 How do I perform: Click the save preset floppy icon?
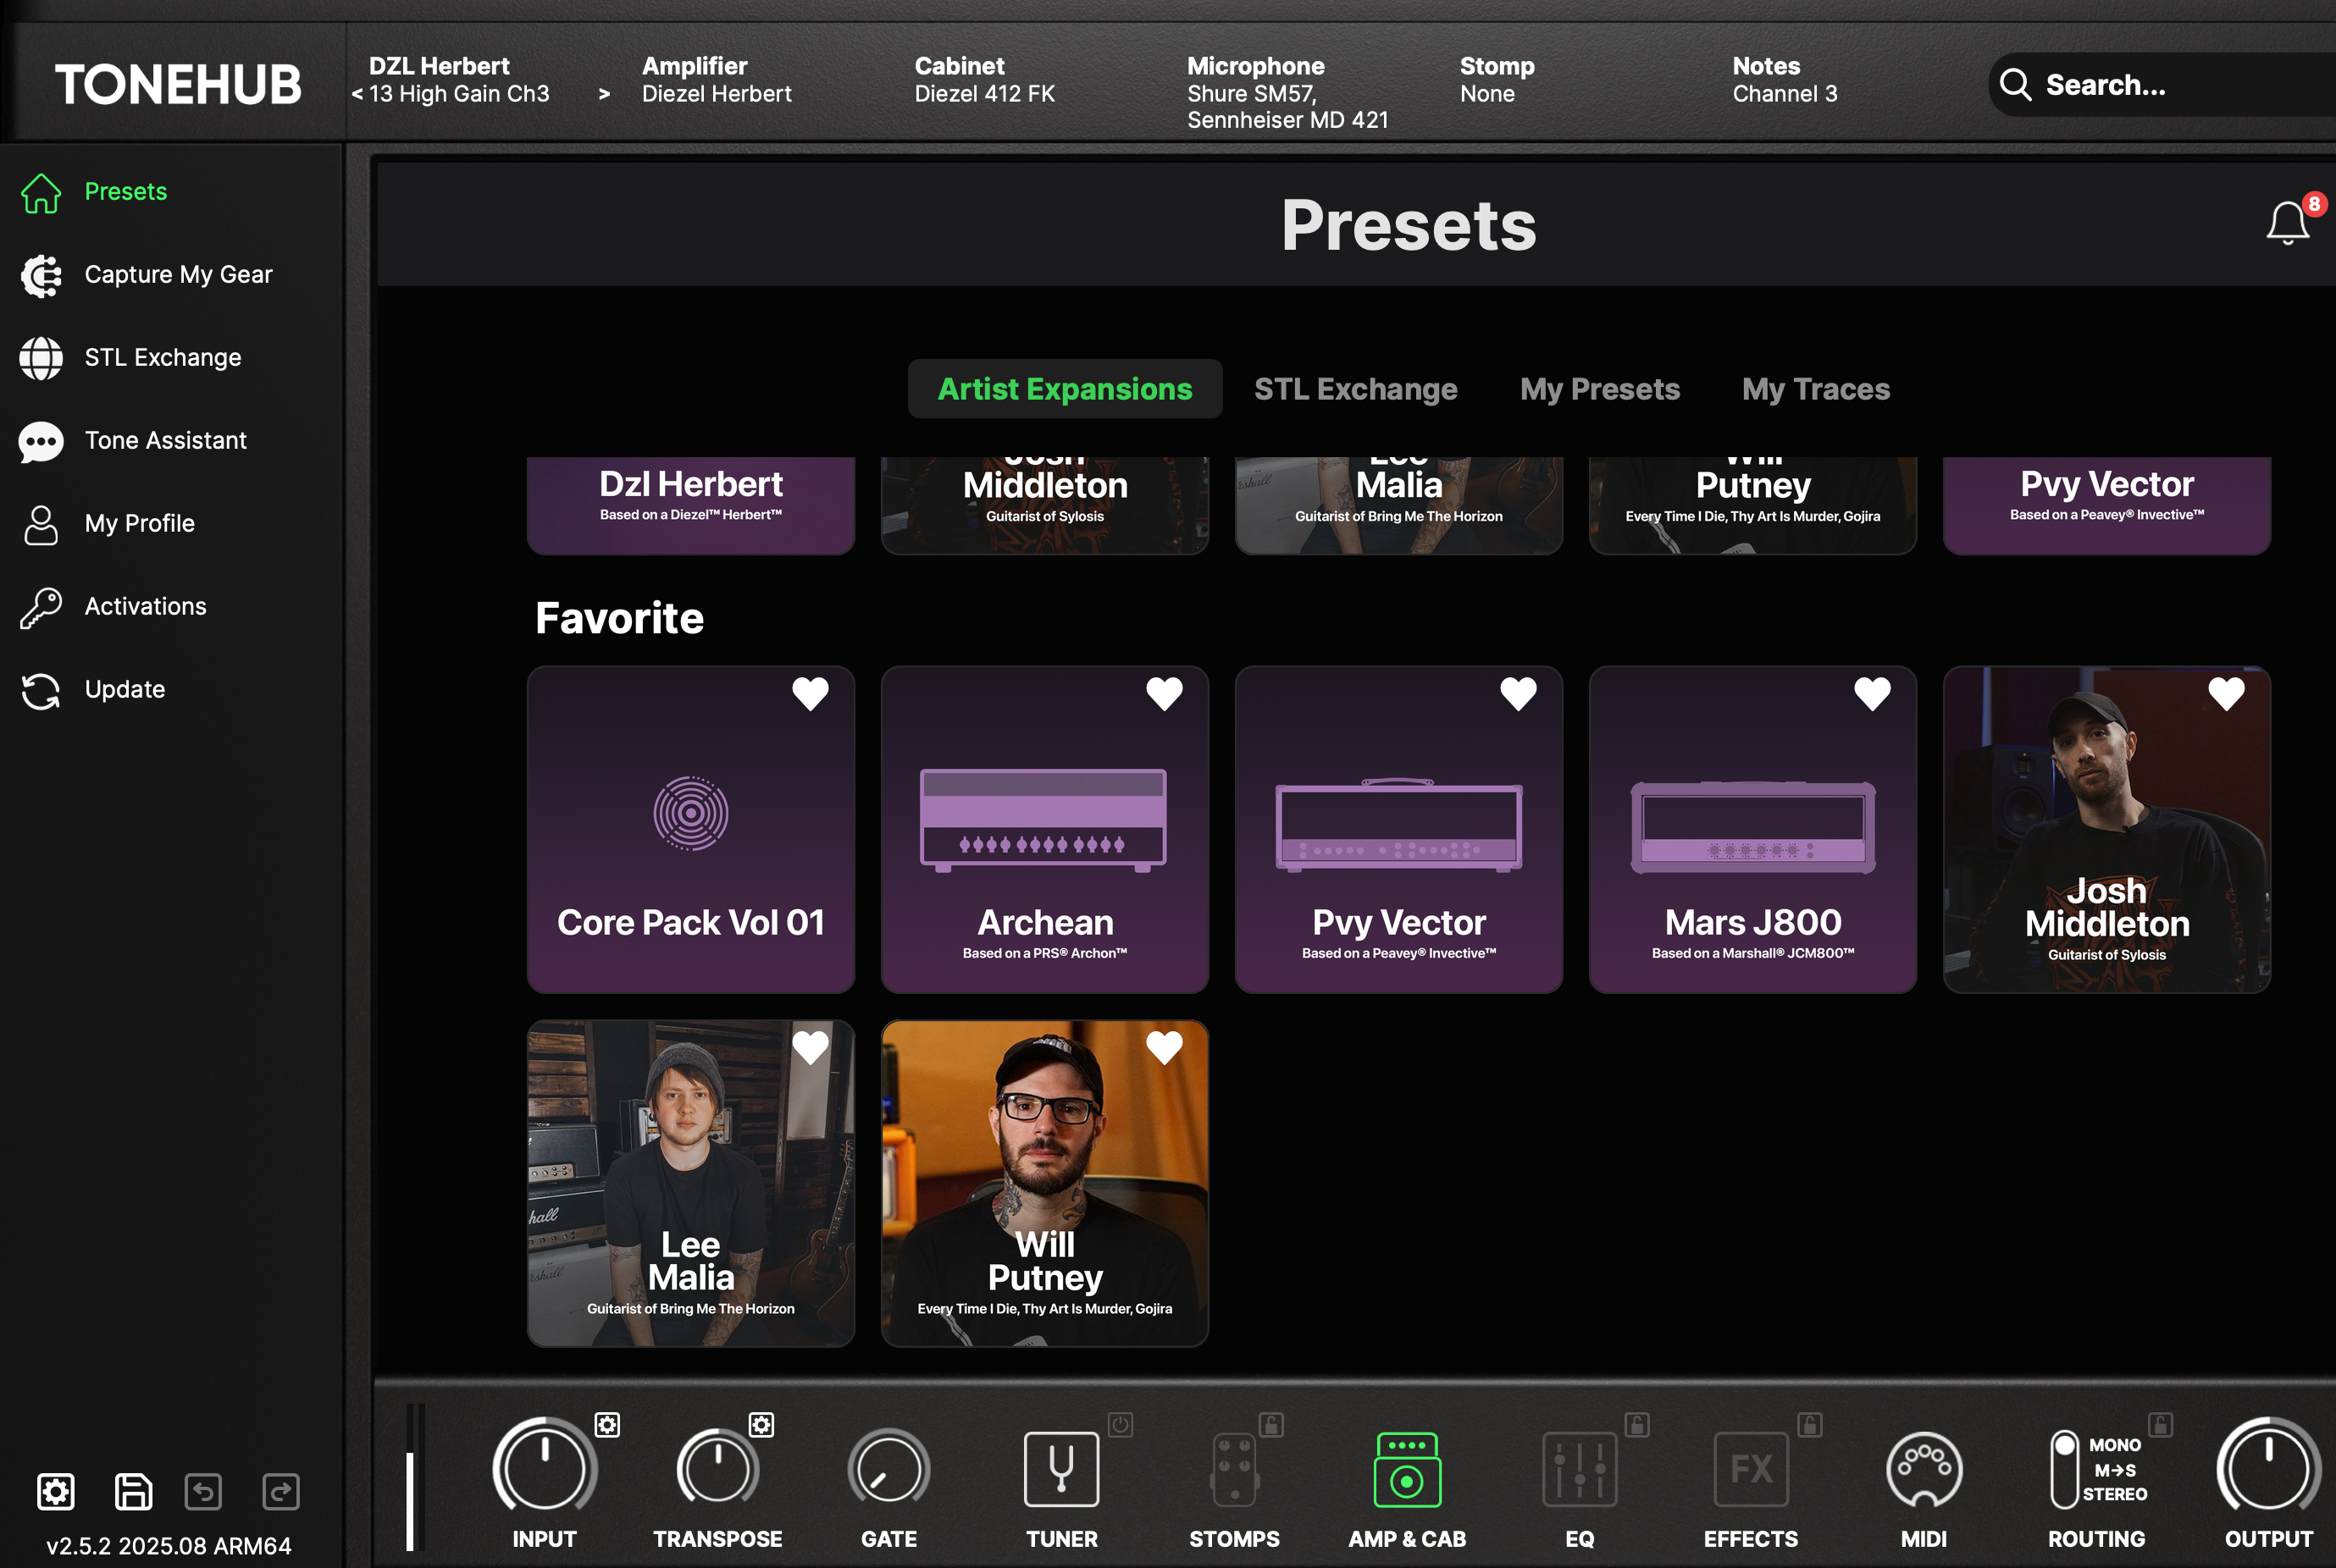pyautogui.click(x=133, y=1491)
